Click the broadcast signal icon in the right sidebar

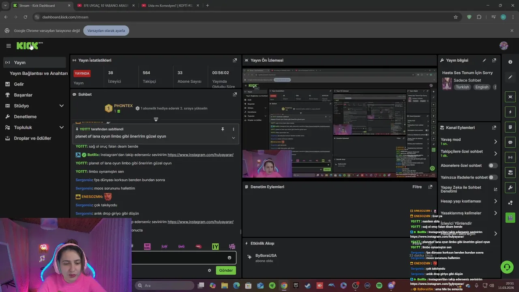click(510, 157)
